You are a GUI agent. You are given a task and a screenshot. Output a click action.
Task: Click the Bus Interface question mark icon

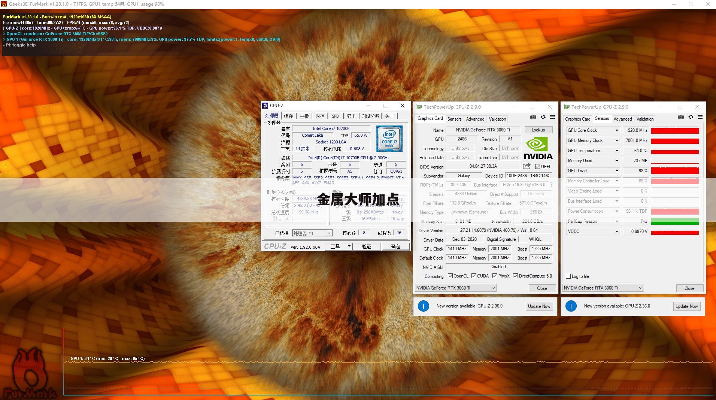click(551, 185)
